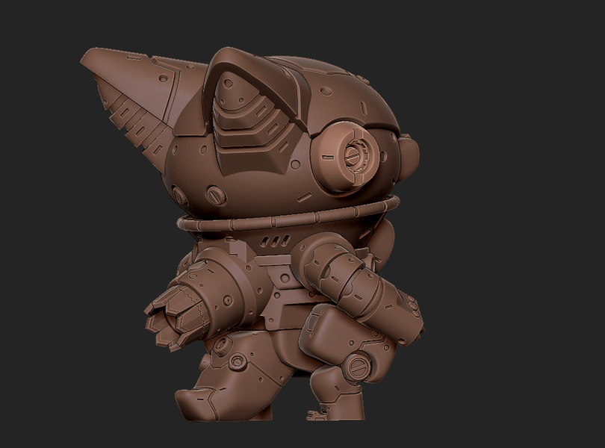This screenshot has width=605, height=448.
Task: Click the sculpted robot character model
Action: point(252,234)
